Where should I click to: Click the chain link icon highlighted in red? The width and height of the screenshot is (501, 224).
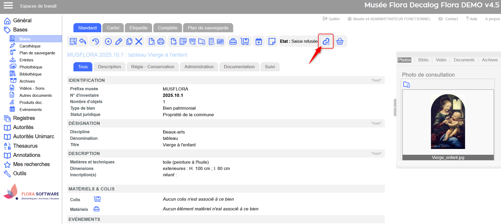pos(326,41)
